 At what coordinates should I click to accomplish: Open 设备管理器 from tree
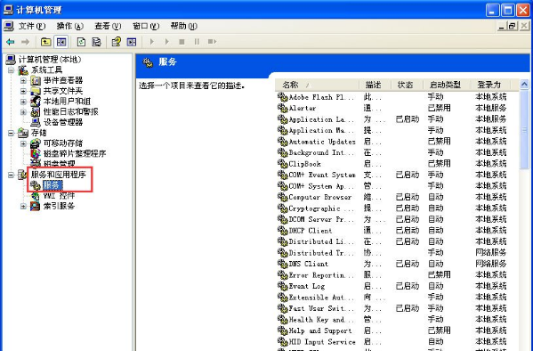tap(63, 122)
